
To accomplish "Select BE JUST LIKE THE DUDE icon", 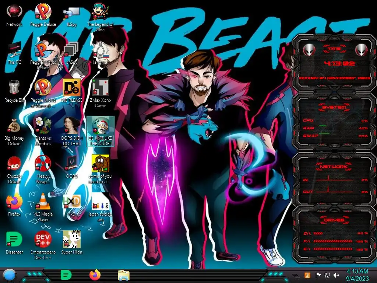I will pyautogui.click(x=100, y=132).
